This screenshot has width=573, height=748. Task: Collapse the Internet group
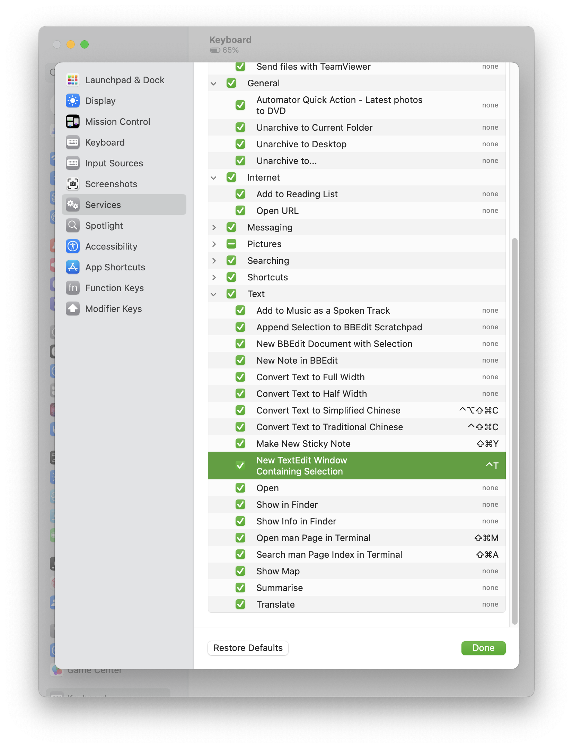[214, 178]
